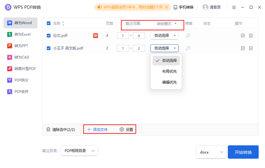Sort files by 名称 column arrows

click(x=63, y=23)
